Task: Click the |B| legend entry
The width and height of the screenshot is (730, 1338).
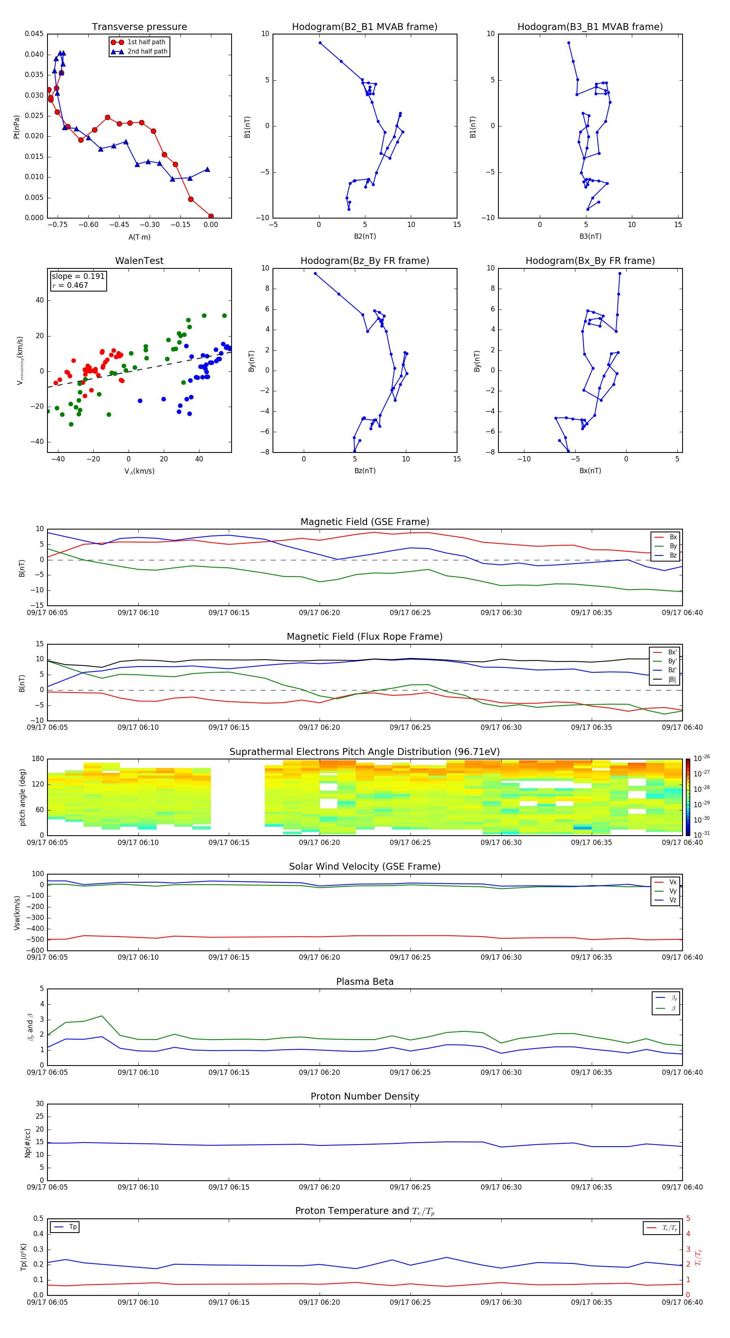Action: (665, 680)
